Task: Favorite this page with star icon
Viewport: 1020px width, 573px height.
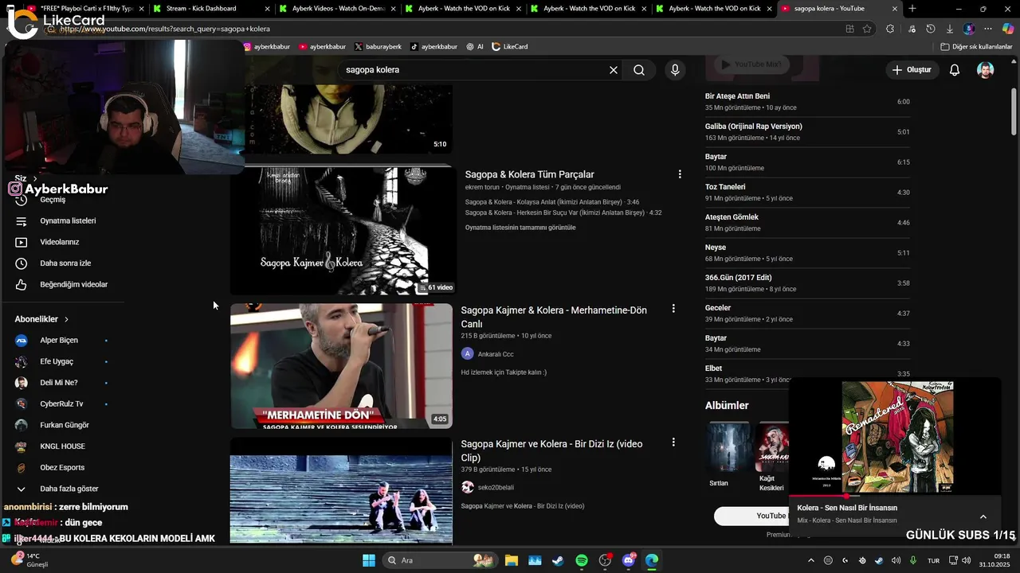Action: [x=867, y=29]
